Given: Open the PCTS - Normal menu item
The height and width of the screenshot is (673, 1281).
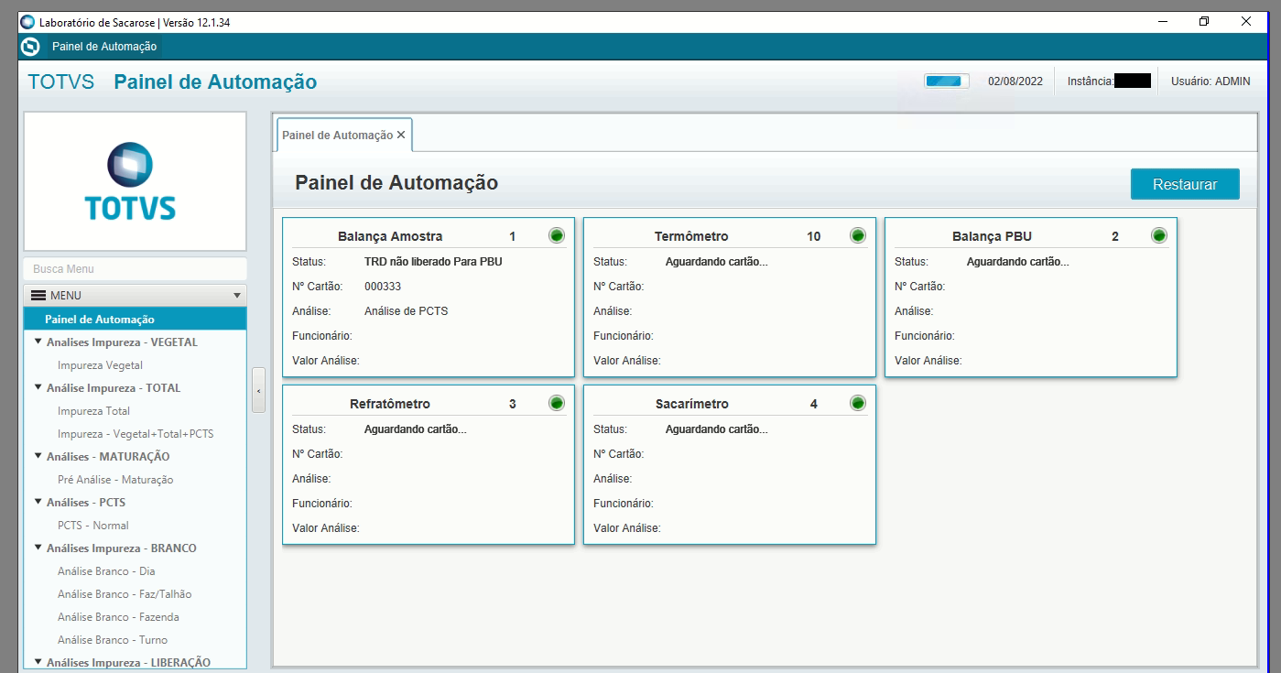Looking at the screenshot, I should (x=93, y=526).
